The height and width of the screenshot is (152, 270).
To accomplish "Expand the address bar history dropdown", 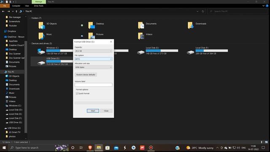I will [197, 11].
